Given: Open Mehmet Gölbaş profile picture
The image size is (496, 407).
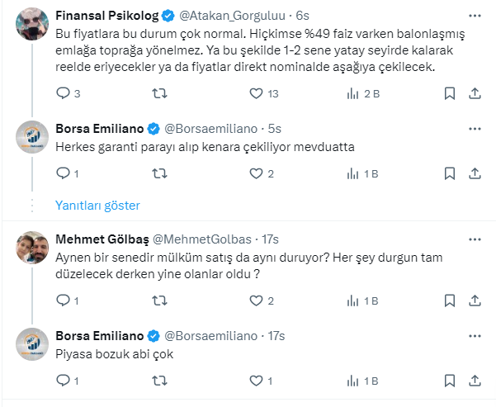Looking at the screenshot, I should tap(31, 248).
